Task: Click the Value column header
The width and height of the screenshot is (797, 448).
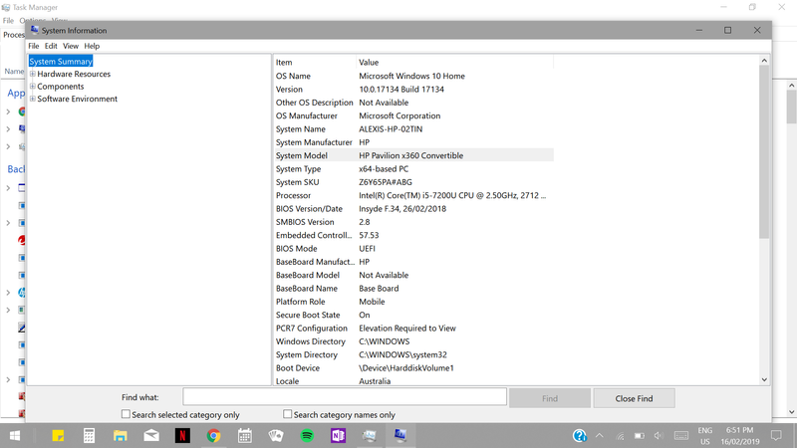Action: (454, 62)
